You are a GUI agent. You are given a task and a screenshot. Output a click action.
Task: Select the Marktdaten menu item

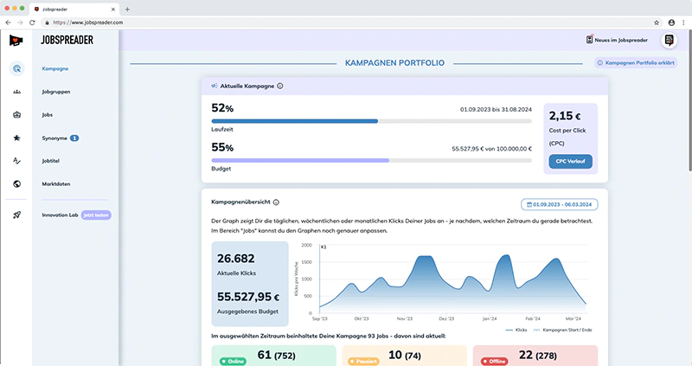[x=56, y=183]
